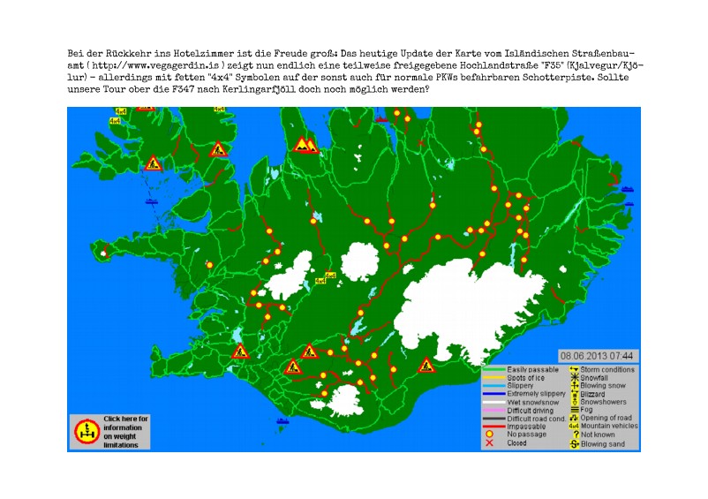Click the ferry icon off the south coast
Viewport: 708px width, 499px height.
click(284, 420)
